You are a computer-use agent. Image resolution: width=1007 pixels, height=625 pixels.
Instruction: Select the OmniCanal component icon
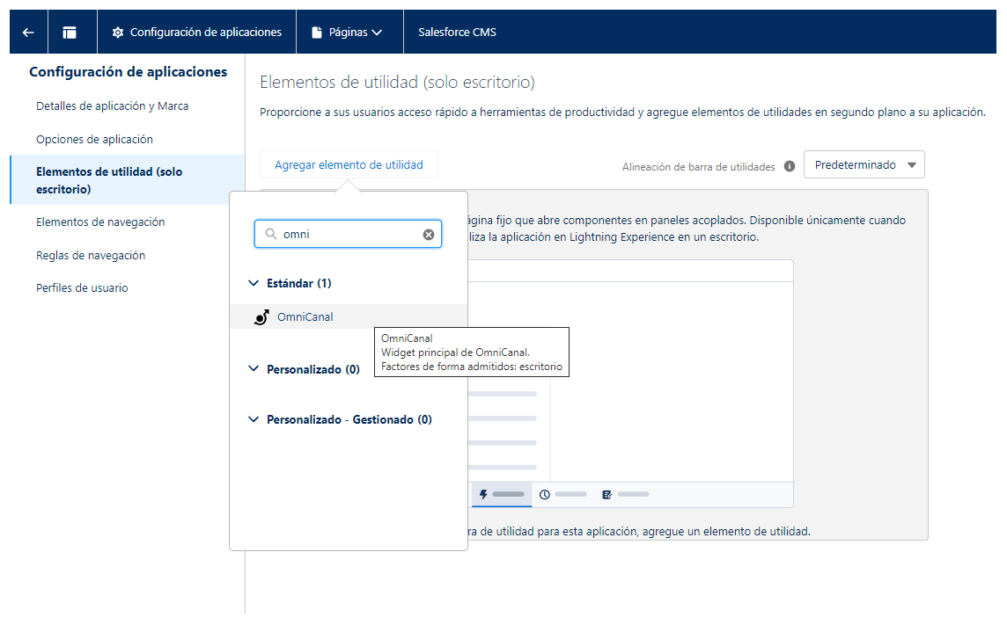click(261, 316)
